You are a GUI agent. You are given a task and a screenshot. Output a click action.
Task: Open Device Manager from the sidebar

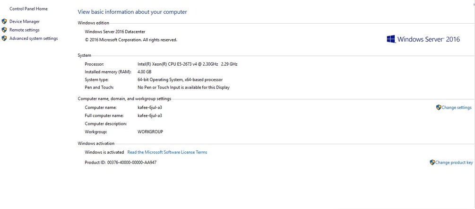[x=25, y=21]
